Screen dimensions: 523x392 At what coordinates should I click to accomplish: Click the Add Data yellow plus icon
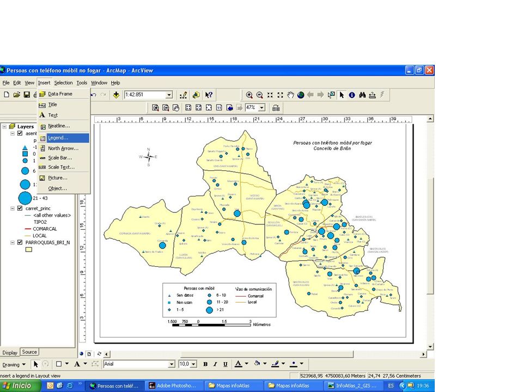(x=116, y=95)
